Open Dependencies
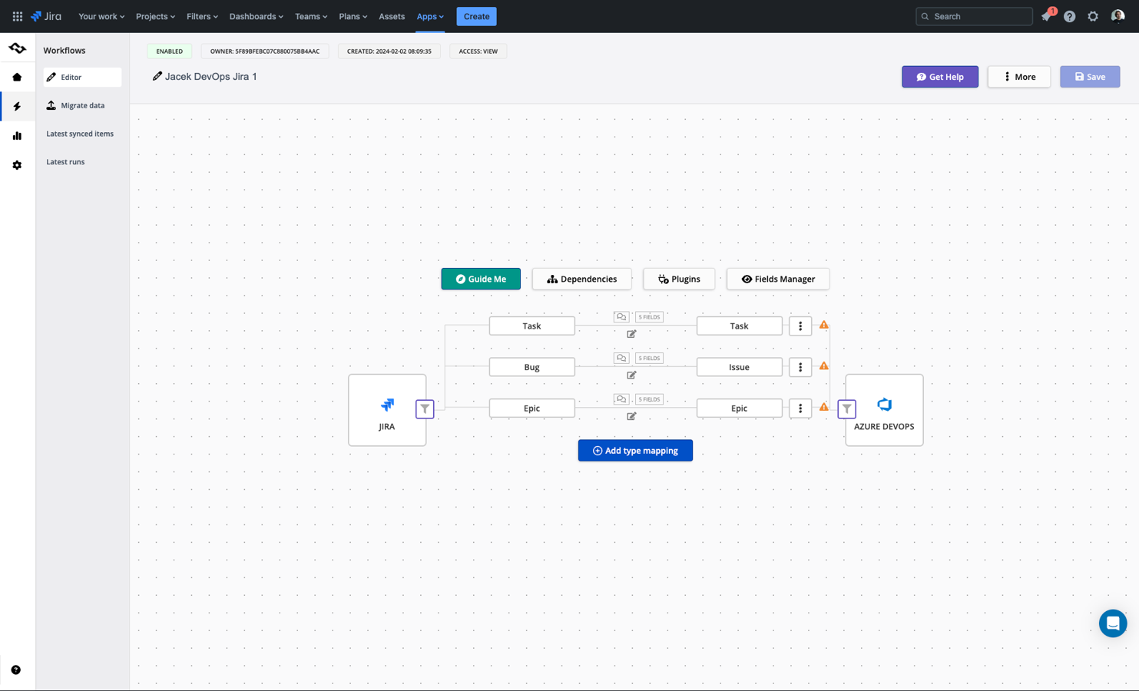This screenshot has width=1139, height=691. coord(581,279)
